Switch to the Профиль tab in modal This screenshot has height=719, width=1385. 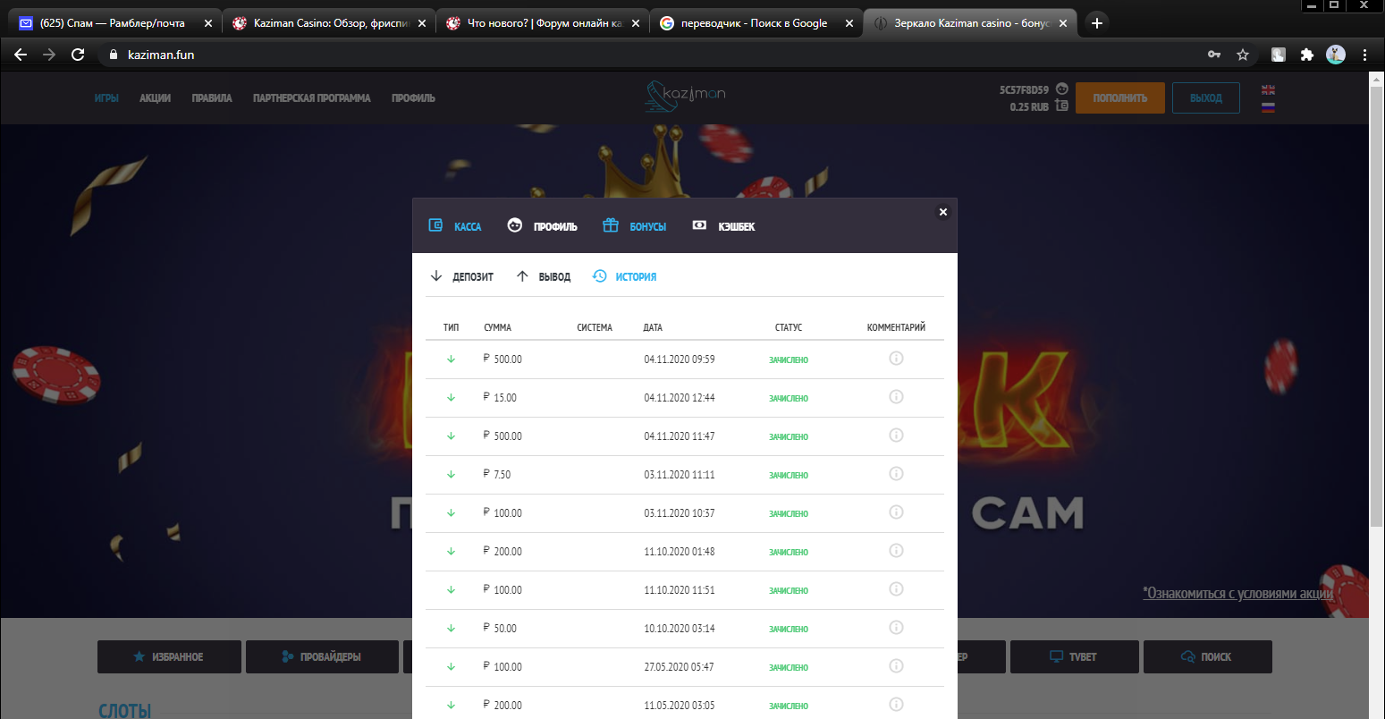coord(542,226)
